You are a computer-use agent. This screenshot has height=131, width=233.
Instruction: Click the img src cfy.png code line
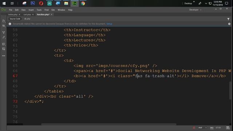[115, 65]
